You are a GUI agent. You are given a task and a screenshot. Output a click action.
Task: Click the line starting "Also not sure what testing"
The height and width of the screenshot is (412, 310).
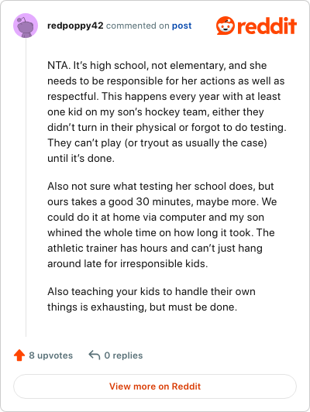pyautogui.click(x=160, y=187)
